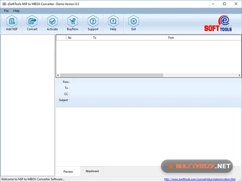
Task: Click the horizontal scrollbar left arrow
Action: [58, 75]
